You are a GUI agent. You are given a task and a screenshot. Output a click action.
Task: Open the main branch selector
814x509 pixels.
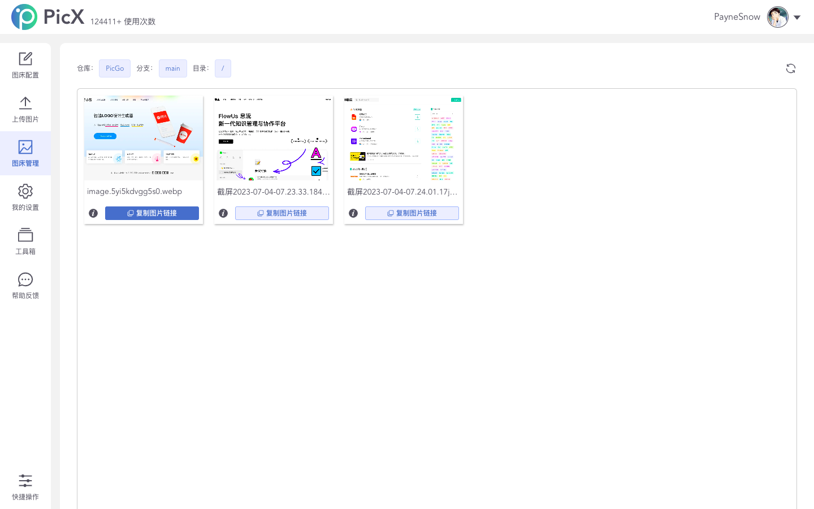[172, 68]
